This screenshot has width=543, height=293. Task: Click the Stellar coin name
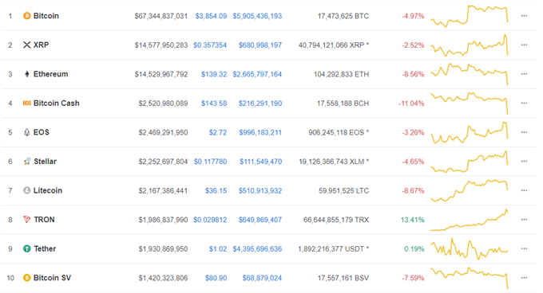(x=45, y=161)
